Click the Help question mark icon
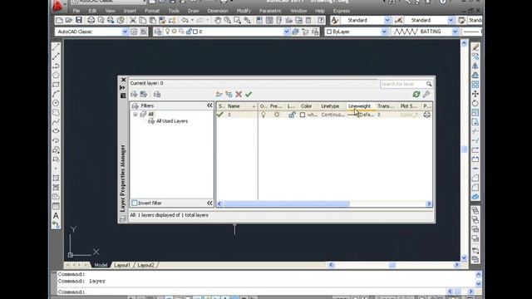 (x=321, y=20)
